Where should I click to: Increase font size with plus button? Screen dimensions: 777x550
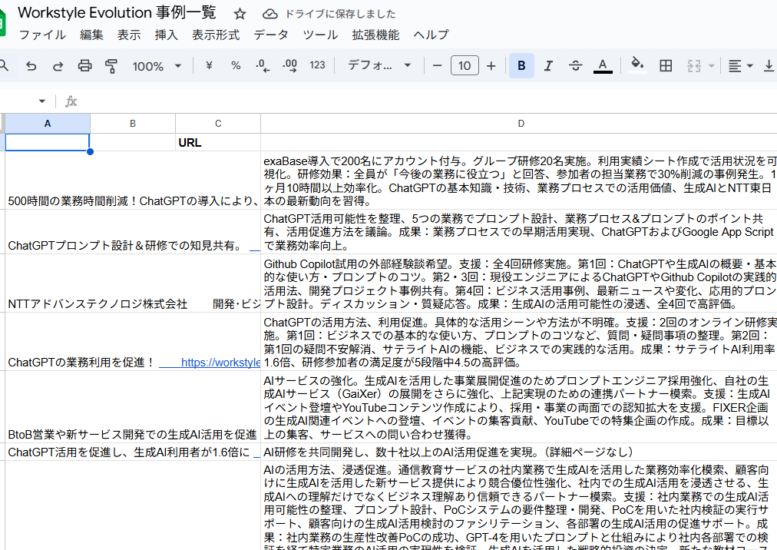(491, 66)
